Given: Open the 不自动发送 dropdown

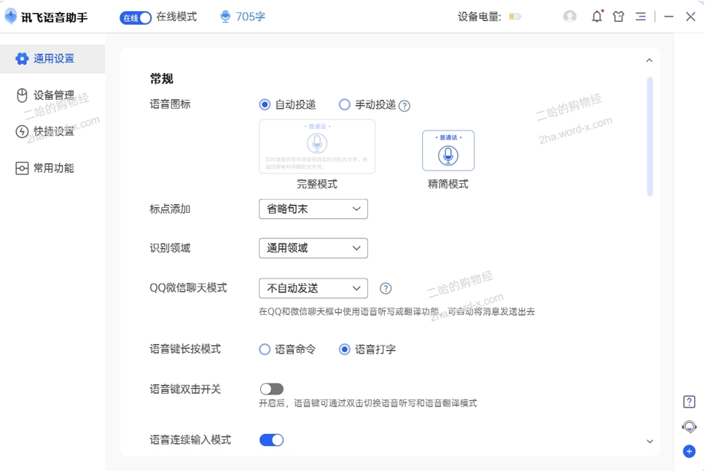Looking at the screenshot, I should coord(313,289).
